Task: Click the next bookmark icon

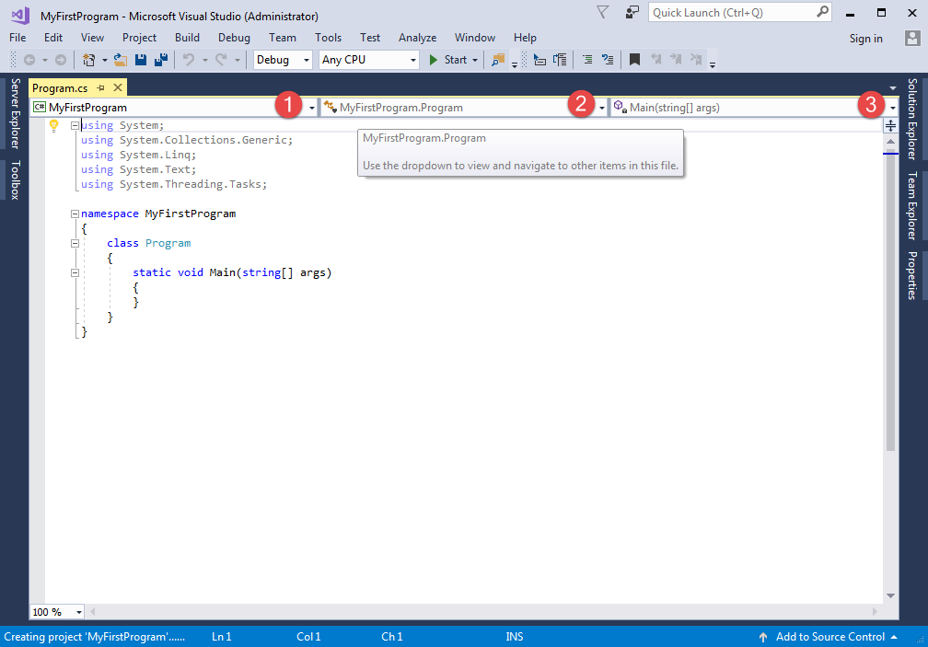Action: (x=676, y=59)
